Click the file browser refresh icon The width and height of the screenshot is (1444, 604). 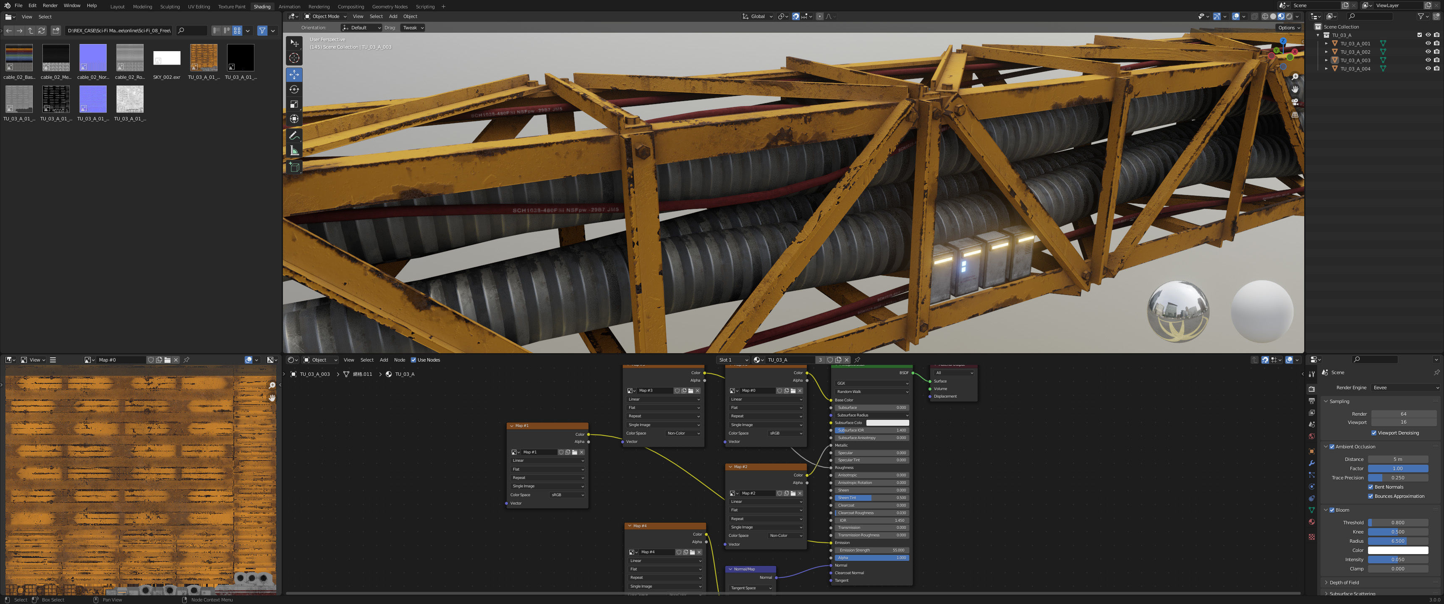(x=42, y=31)
